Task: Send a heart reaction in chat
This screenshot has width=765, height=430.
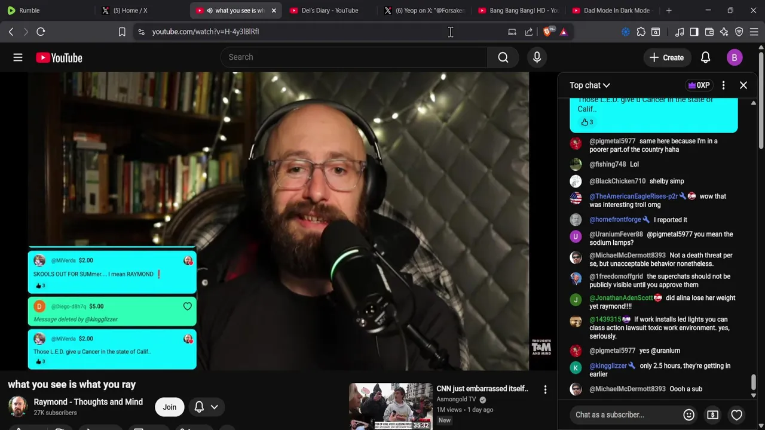Action: [736, 414]
